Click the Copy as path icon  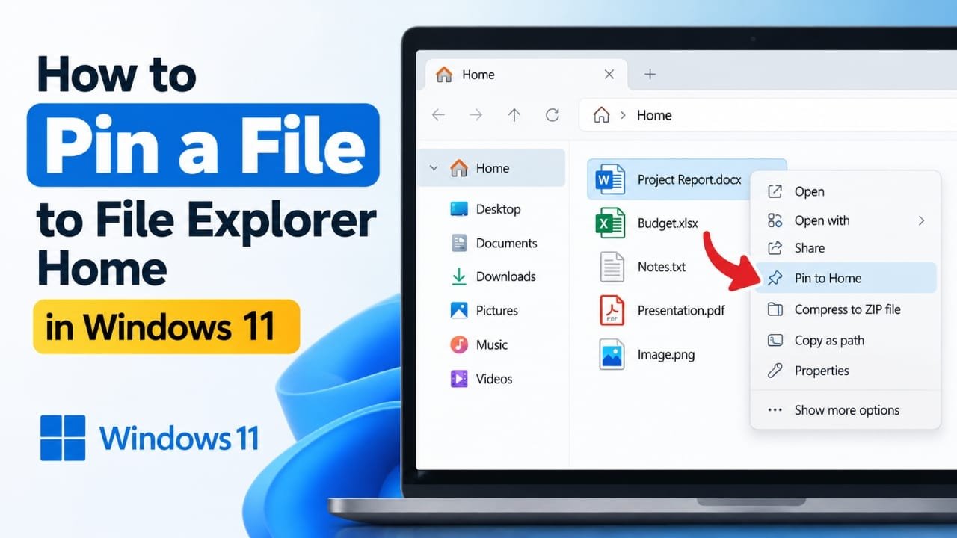[775, 340]
